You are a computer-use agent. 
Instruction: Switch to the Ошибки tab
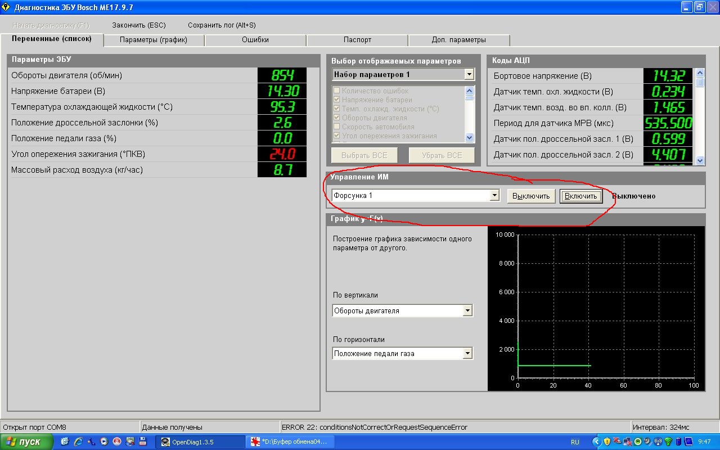pyautogui.click(x=255, y=40)
